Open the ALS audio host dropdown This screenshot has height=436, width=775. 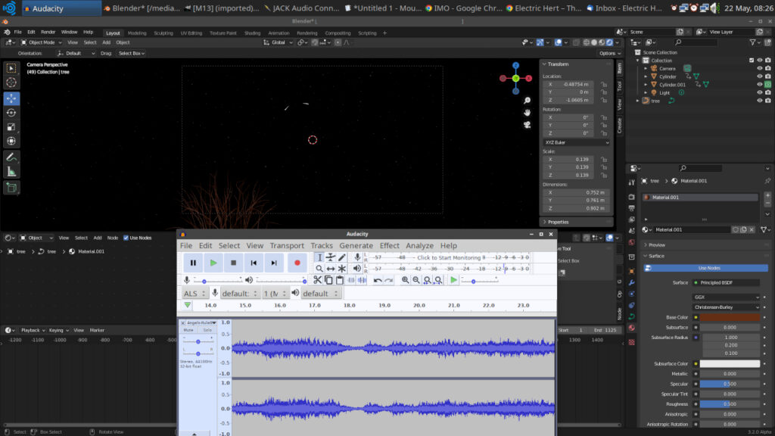(x=195, y=294)
